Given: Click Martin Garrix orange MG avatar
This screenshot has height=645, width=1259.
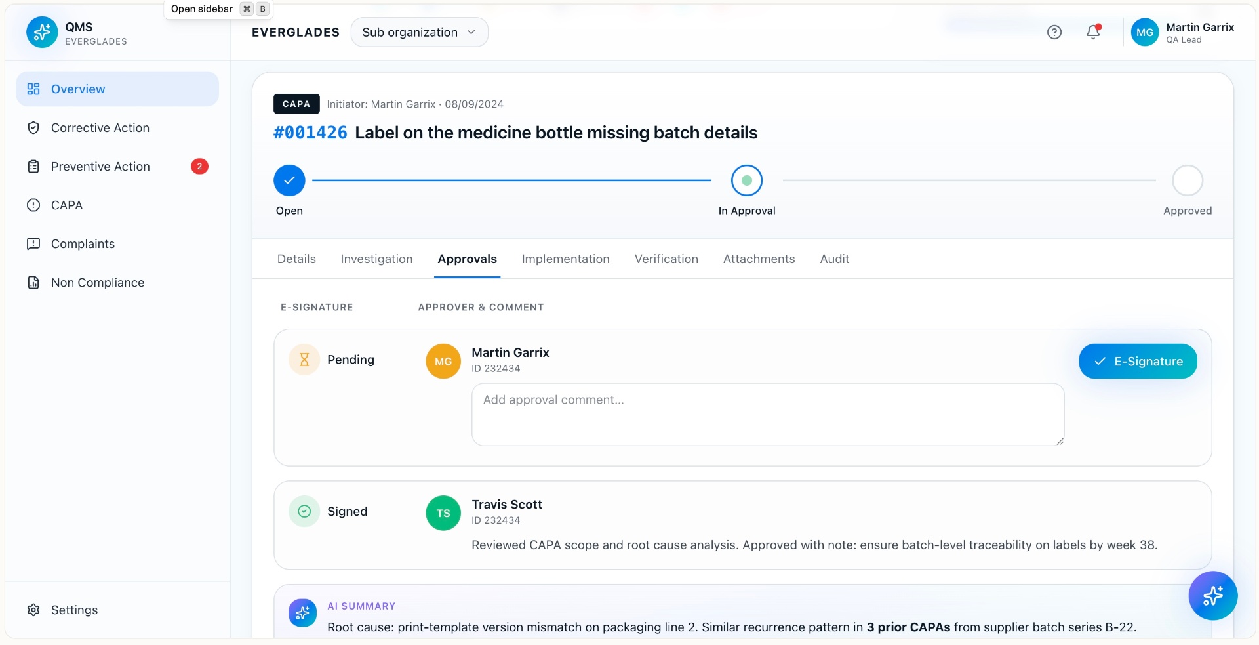Looking at the screenshot, I should pos(443,361).
